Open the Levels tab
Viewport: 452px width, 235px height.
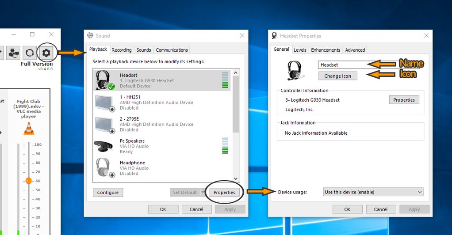(x=300, y=50)
